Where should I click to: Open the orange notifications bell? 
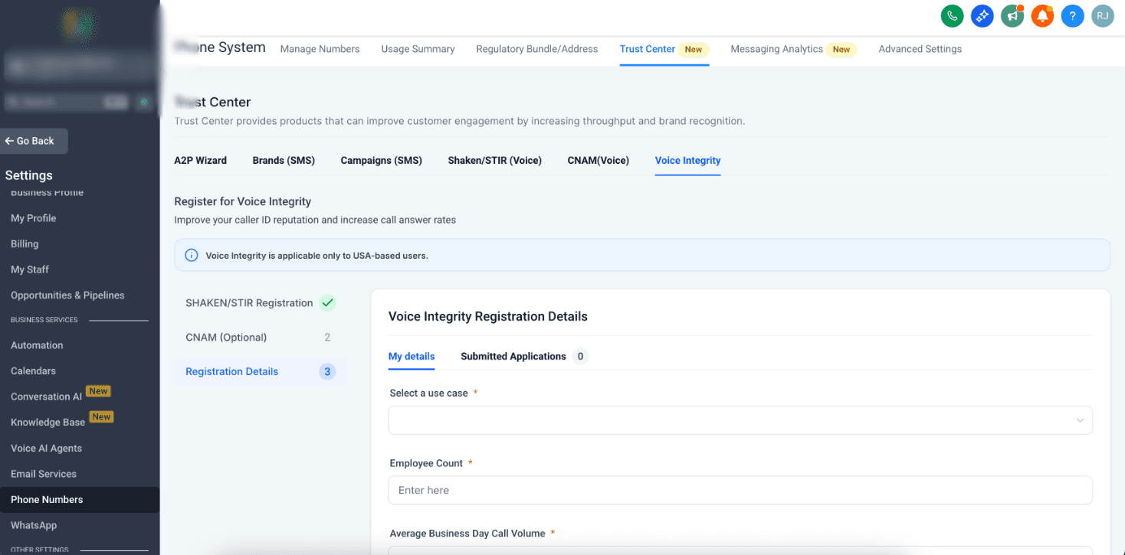(x=1042, y=15)
